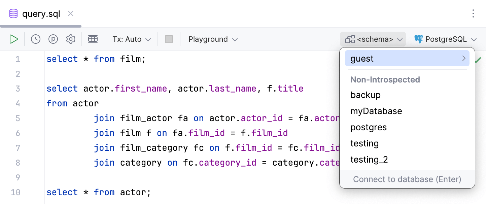This screenshot has height=204, width=486.
Task: Open in-editor results view icon
Action: coord(93,39)
